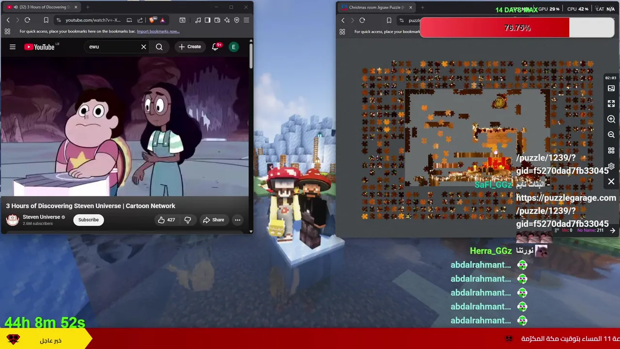
Task: Open the tab search icon in YouTube window
Action: (x=182, y=20)
